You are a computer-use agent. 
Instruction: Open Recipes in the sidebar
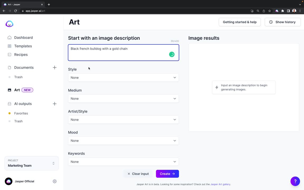click(21, 54)
